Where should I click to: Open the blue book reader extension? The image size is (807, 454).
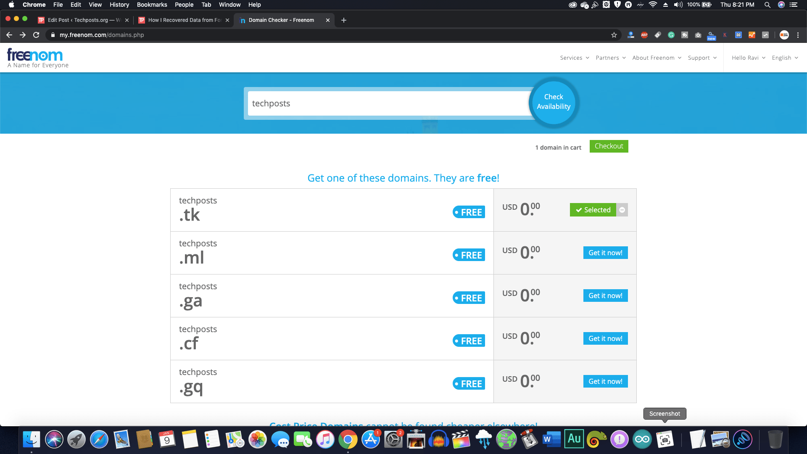pyautogui.click(x=738, y=35)
